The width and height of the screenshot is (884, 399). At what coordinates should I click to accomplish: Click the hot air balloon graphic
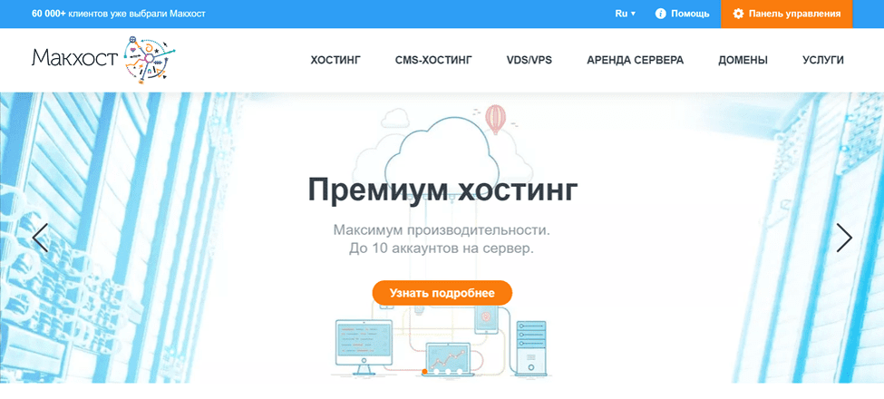coord(496,120)
